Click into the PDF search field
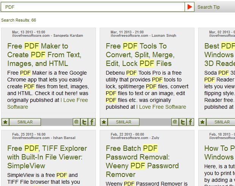 point(93,7)
